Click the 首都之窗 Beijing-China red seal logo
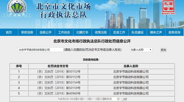Image resolution: width=184 pixels, height=102 pixels. tap(168, 8)
